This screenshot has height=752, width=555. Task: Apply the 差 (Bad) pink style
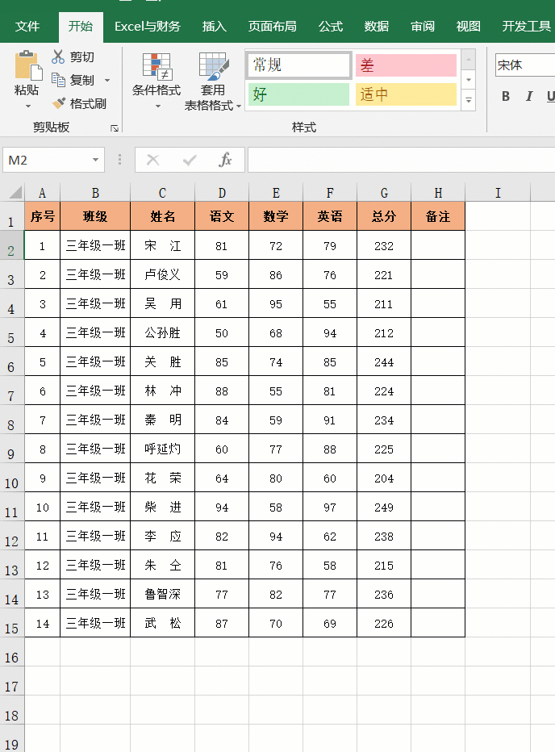pos(406,65)
